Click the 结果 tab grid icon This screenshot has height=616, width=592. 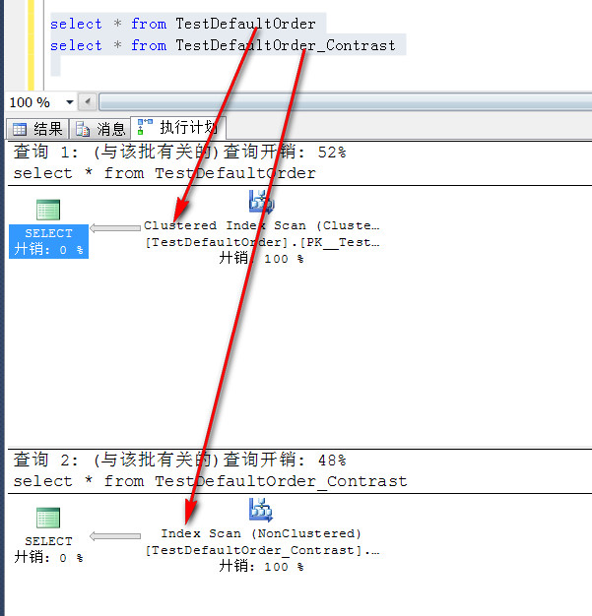tap(20, 129)
